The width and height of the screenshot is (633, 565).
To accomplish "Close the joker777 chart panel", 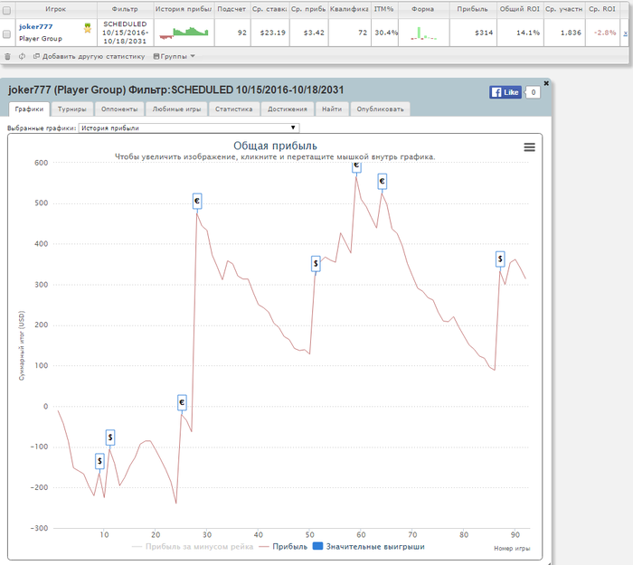I will coord(546,83).
